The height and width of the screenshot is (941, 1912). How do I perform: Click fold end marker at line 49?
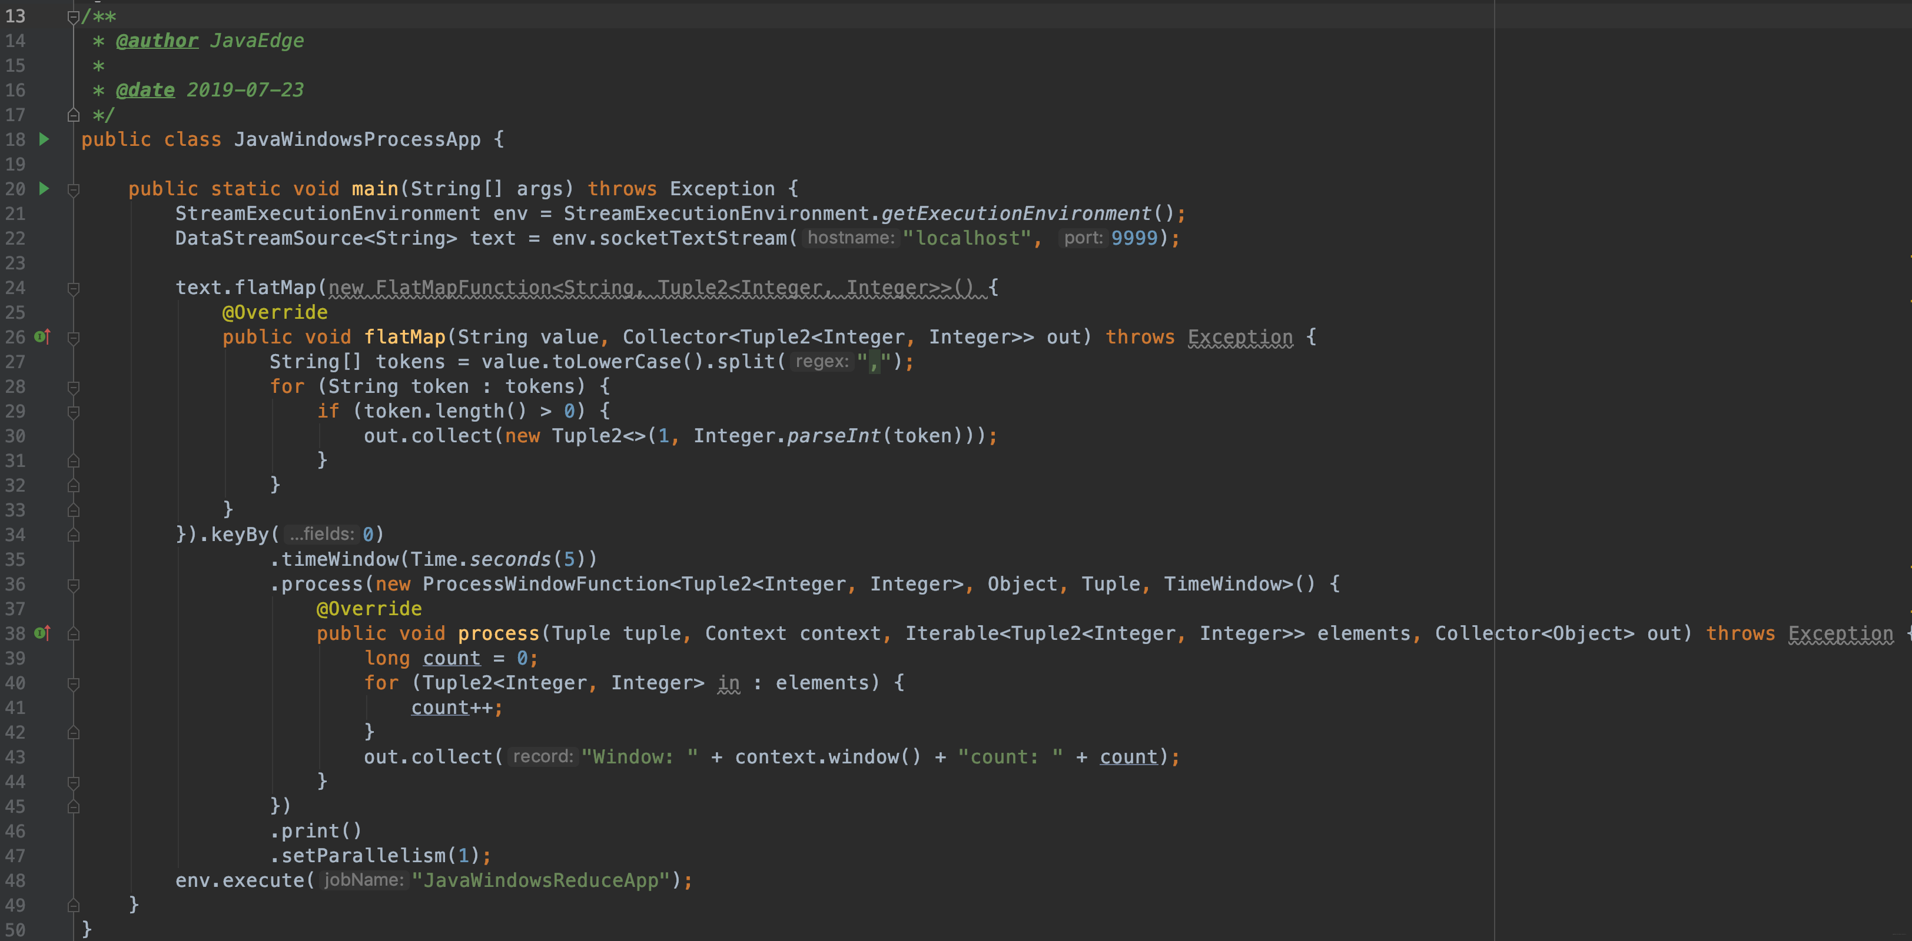tap(74, 905)
